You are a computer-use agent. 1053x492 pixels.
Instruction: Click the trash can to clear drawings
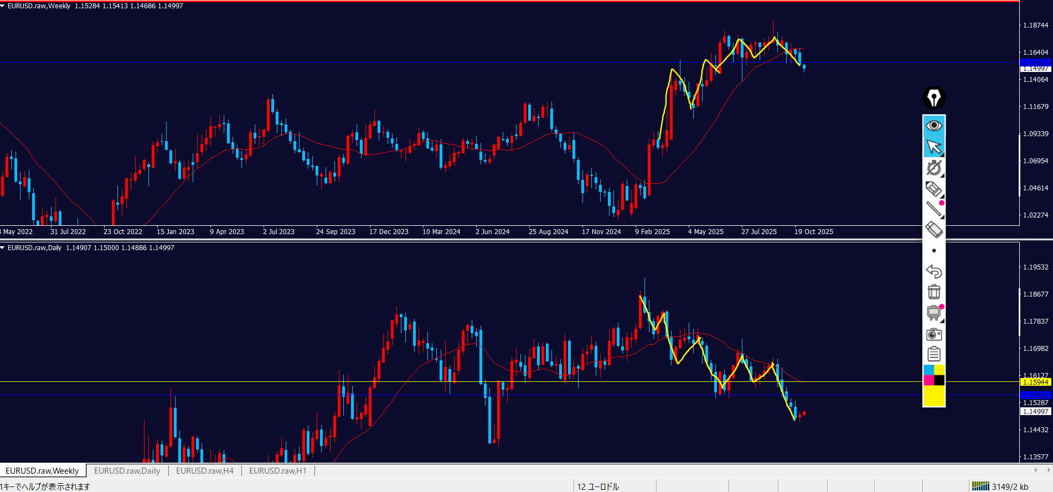pos(933,292)
